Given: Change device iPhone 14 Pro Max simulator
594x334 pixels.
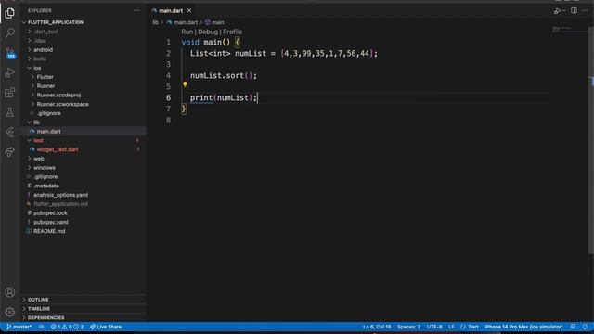Looking at the screenshot, I should tap(523, 327).
